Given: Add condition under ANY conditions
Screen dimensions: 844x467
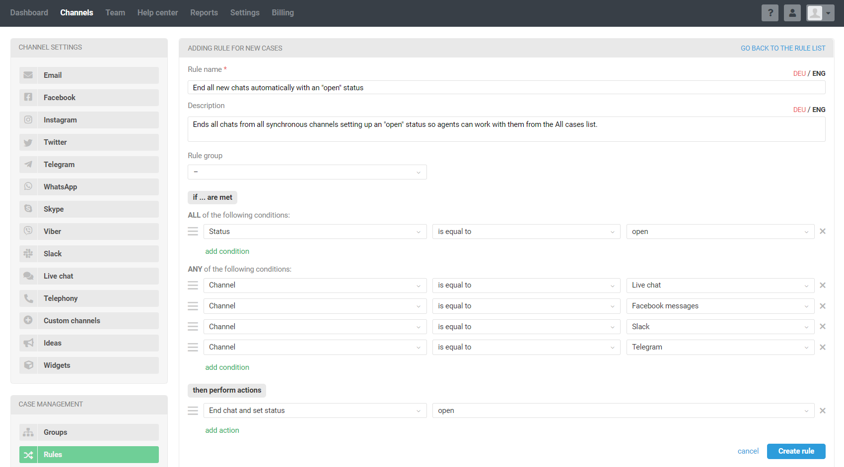Looking at the screenshot, I should (227, 367).
